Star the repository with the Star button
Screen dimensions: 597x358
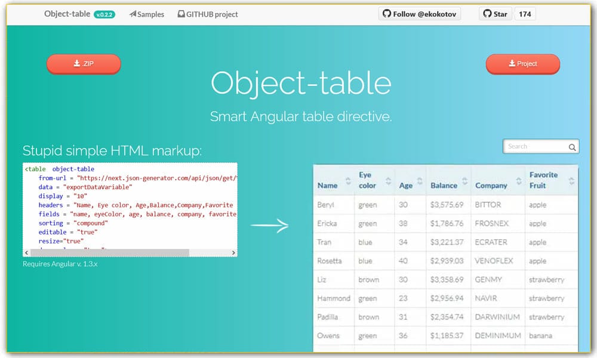(495, 13)
